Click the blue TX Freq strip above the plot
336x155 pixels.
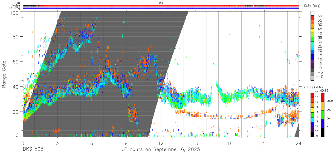point(161,8)
